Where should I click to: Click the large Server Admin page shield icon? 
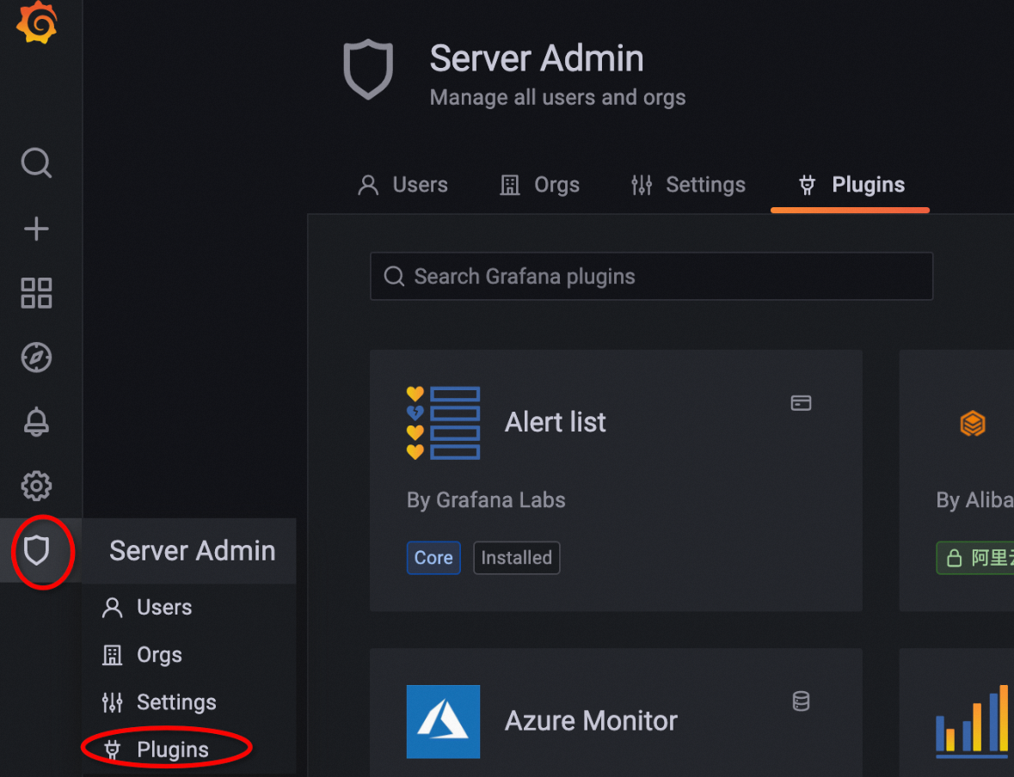pos(368,69)
